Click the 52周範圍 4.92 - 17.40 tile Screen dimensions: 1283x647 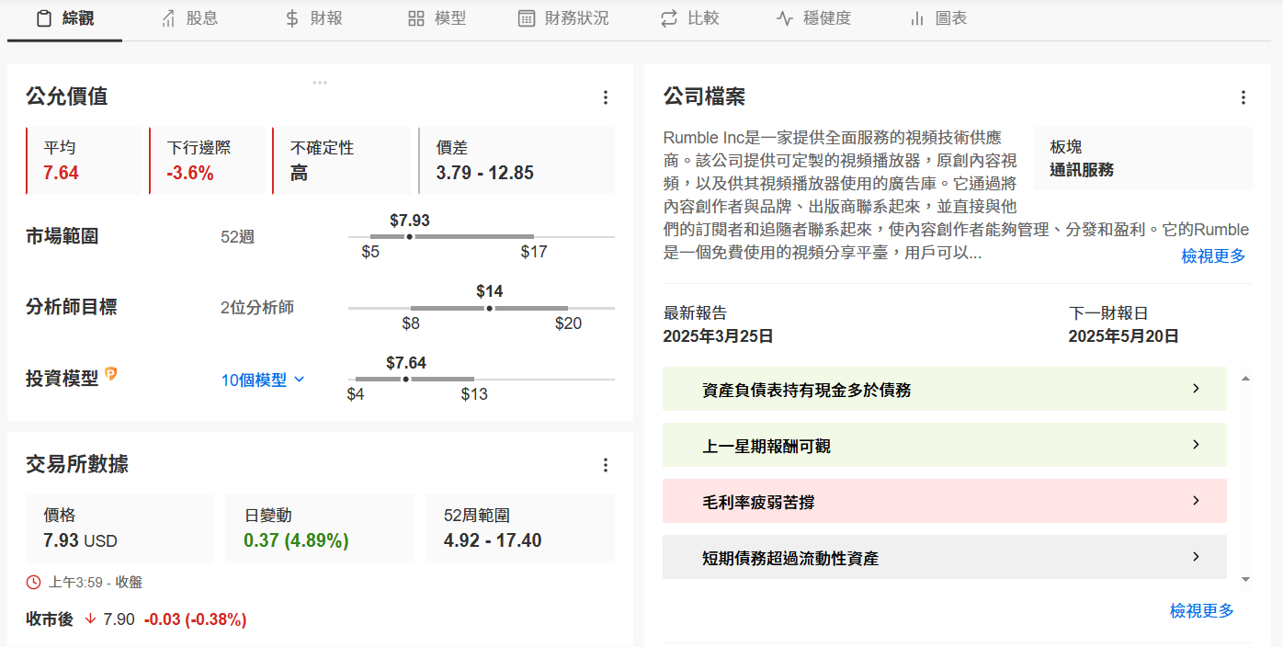point(520,528)
